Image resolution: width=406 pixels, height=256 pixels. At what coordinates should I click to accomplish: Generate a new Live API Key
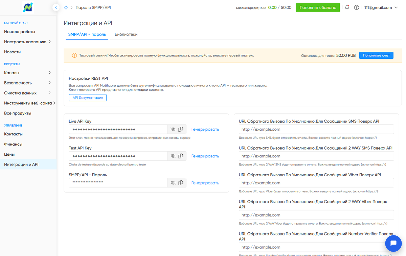tap(205, 129)
